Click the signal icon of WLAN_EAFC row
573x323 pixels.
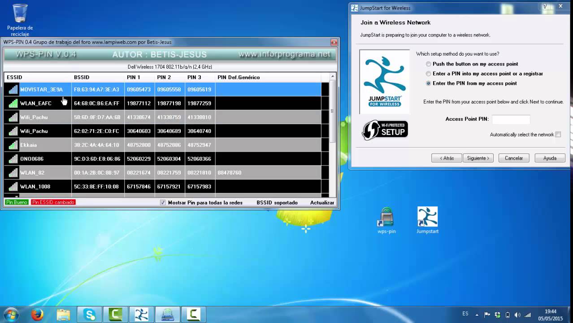13,103
